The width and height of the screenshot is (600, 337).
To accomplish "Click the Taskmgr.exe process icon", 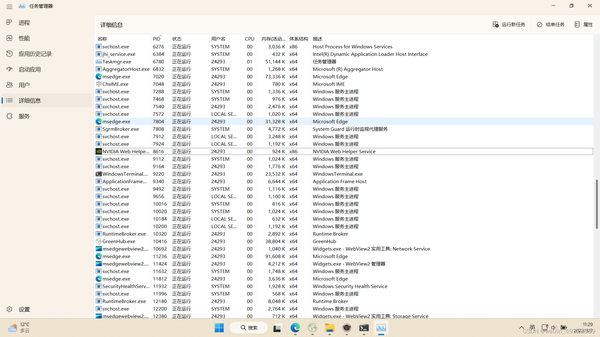I will tap(99, 61).
